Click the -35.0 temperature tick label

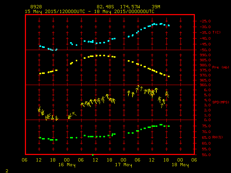click(205, 33)
